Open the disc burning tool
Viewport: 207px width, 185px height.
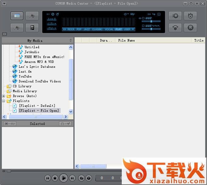[x=190, y=16]
